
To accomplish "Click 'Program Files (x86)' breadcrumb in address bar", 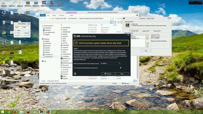I will click(61, 18).
